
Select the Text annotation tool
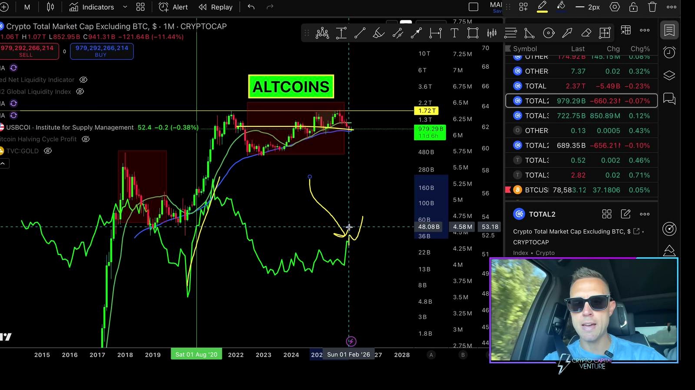454,33
